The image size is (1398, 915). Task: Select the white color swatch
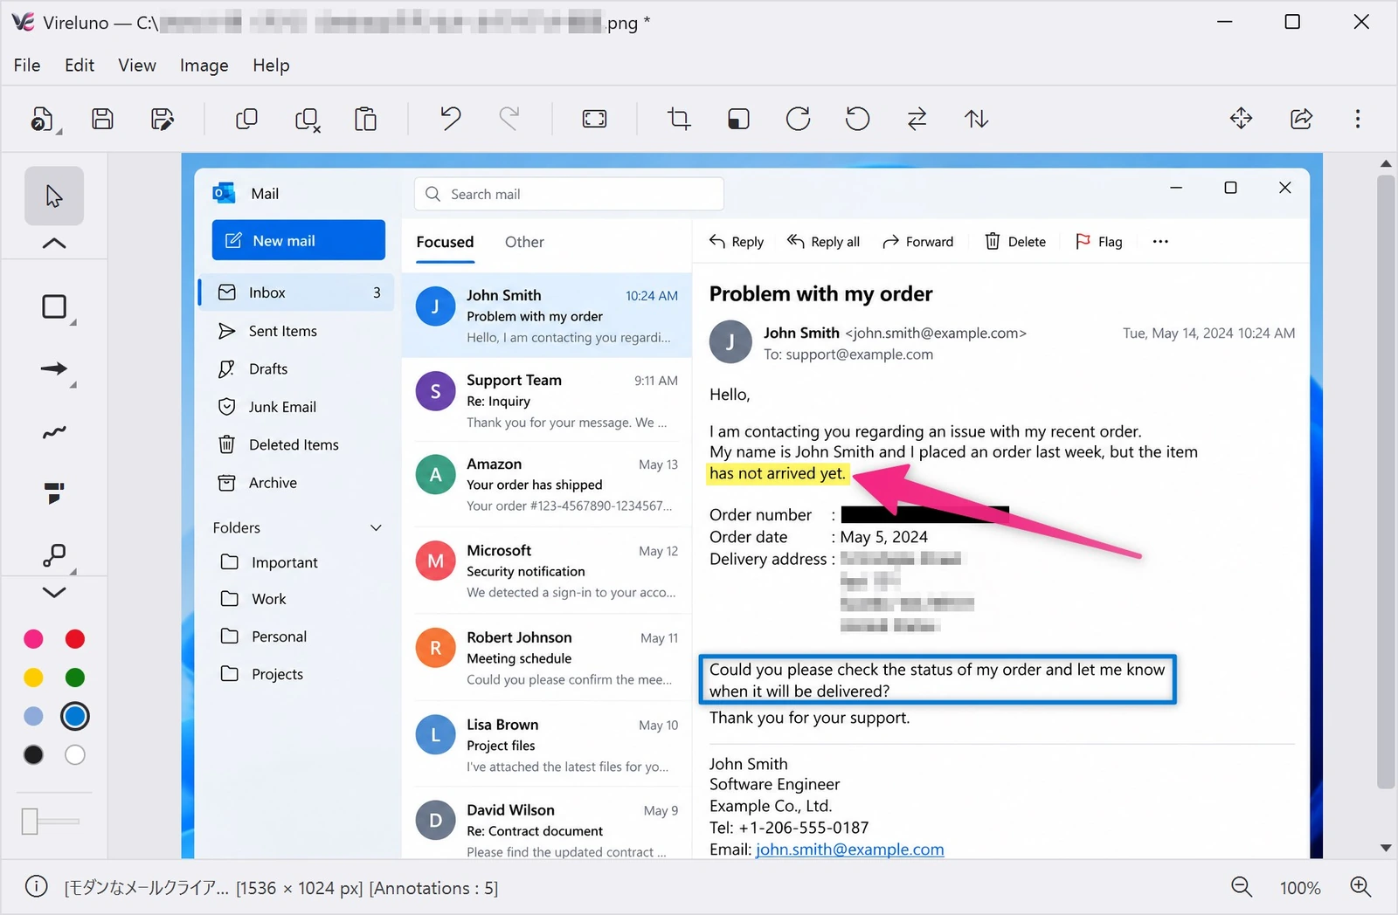click(75, 754)
